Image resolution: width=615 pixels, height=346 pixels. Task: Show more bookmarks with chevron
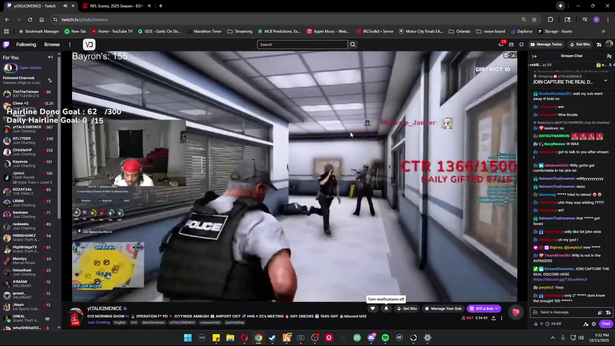603,31
